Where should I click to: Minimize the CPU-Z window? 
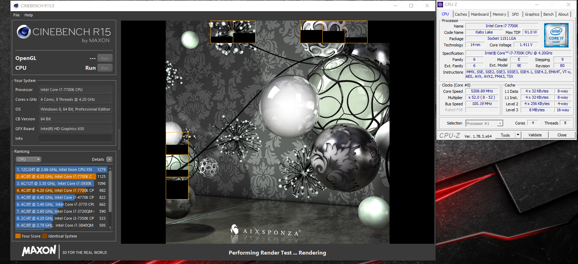(537, 5)
